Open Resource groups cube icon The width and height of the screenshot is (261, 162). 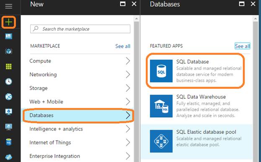tap(9, 51)
